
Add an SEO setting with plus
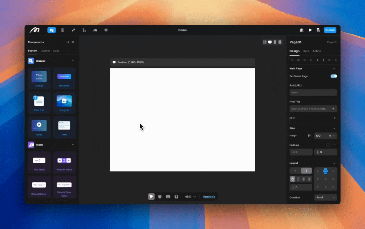coord(334,118)
